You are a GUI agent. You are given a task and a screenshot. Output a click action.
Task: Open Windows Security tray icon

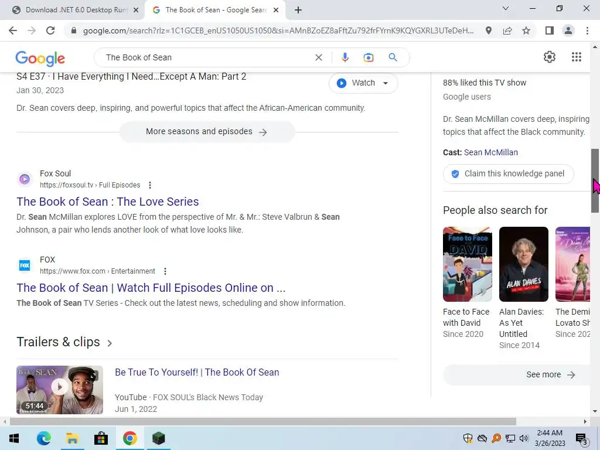coord(468,438)
